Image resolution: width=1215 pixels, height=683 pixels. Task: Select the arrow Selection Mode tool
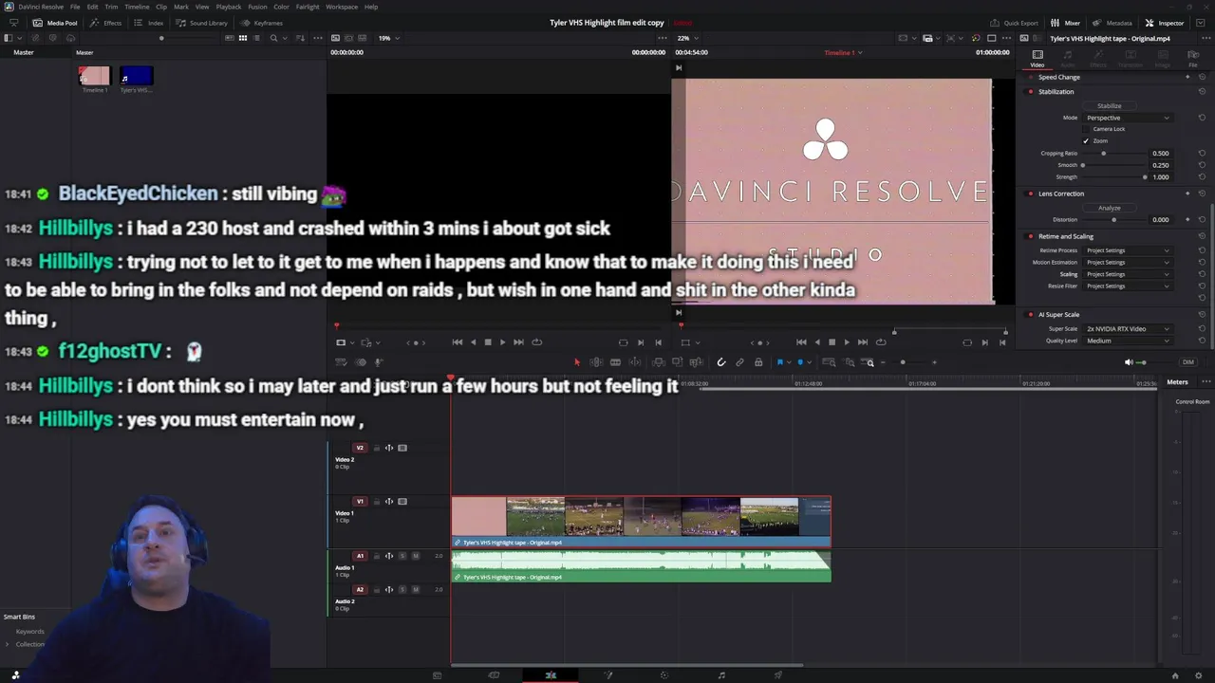pos(576,362)
